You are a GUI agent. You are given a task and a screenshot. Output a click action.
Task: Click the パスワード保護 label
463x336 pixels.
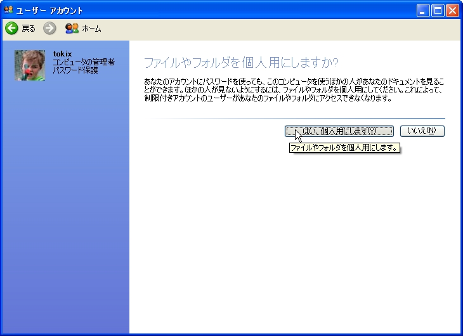(75, 70)
